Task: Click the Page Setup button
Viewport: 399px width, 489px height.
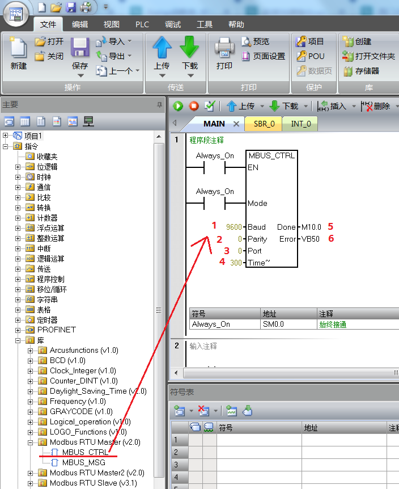Action: click(264, 56)
